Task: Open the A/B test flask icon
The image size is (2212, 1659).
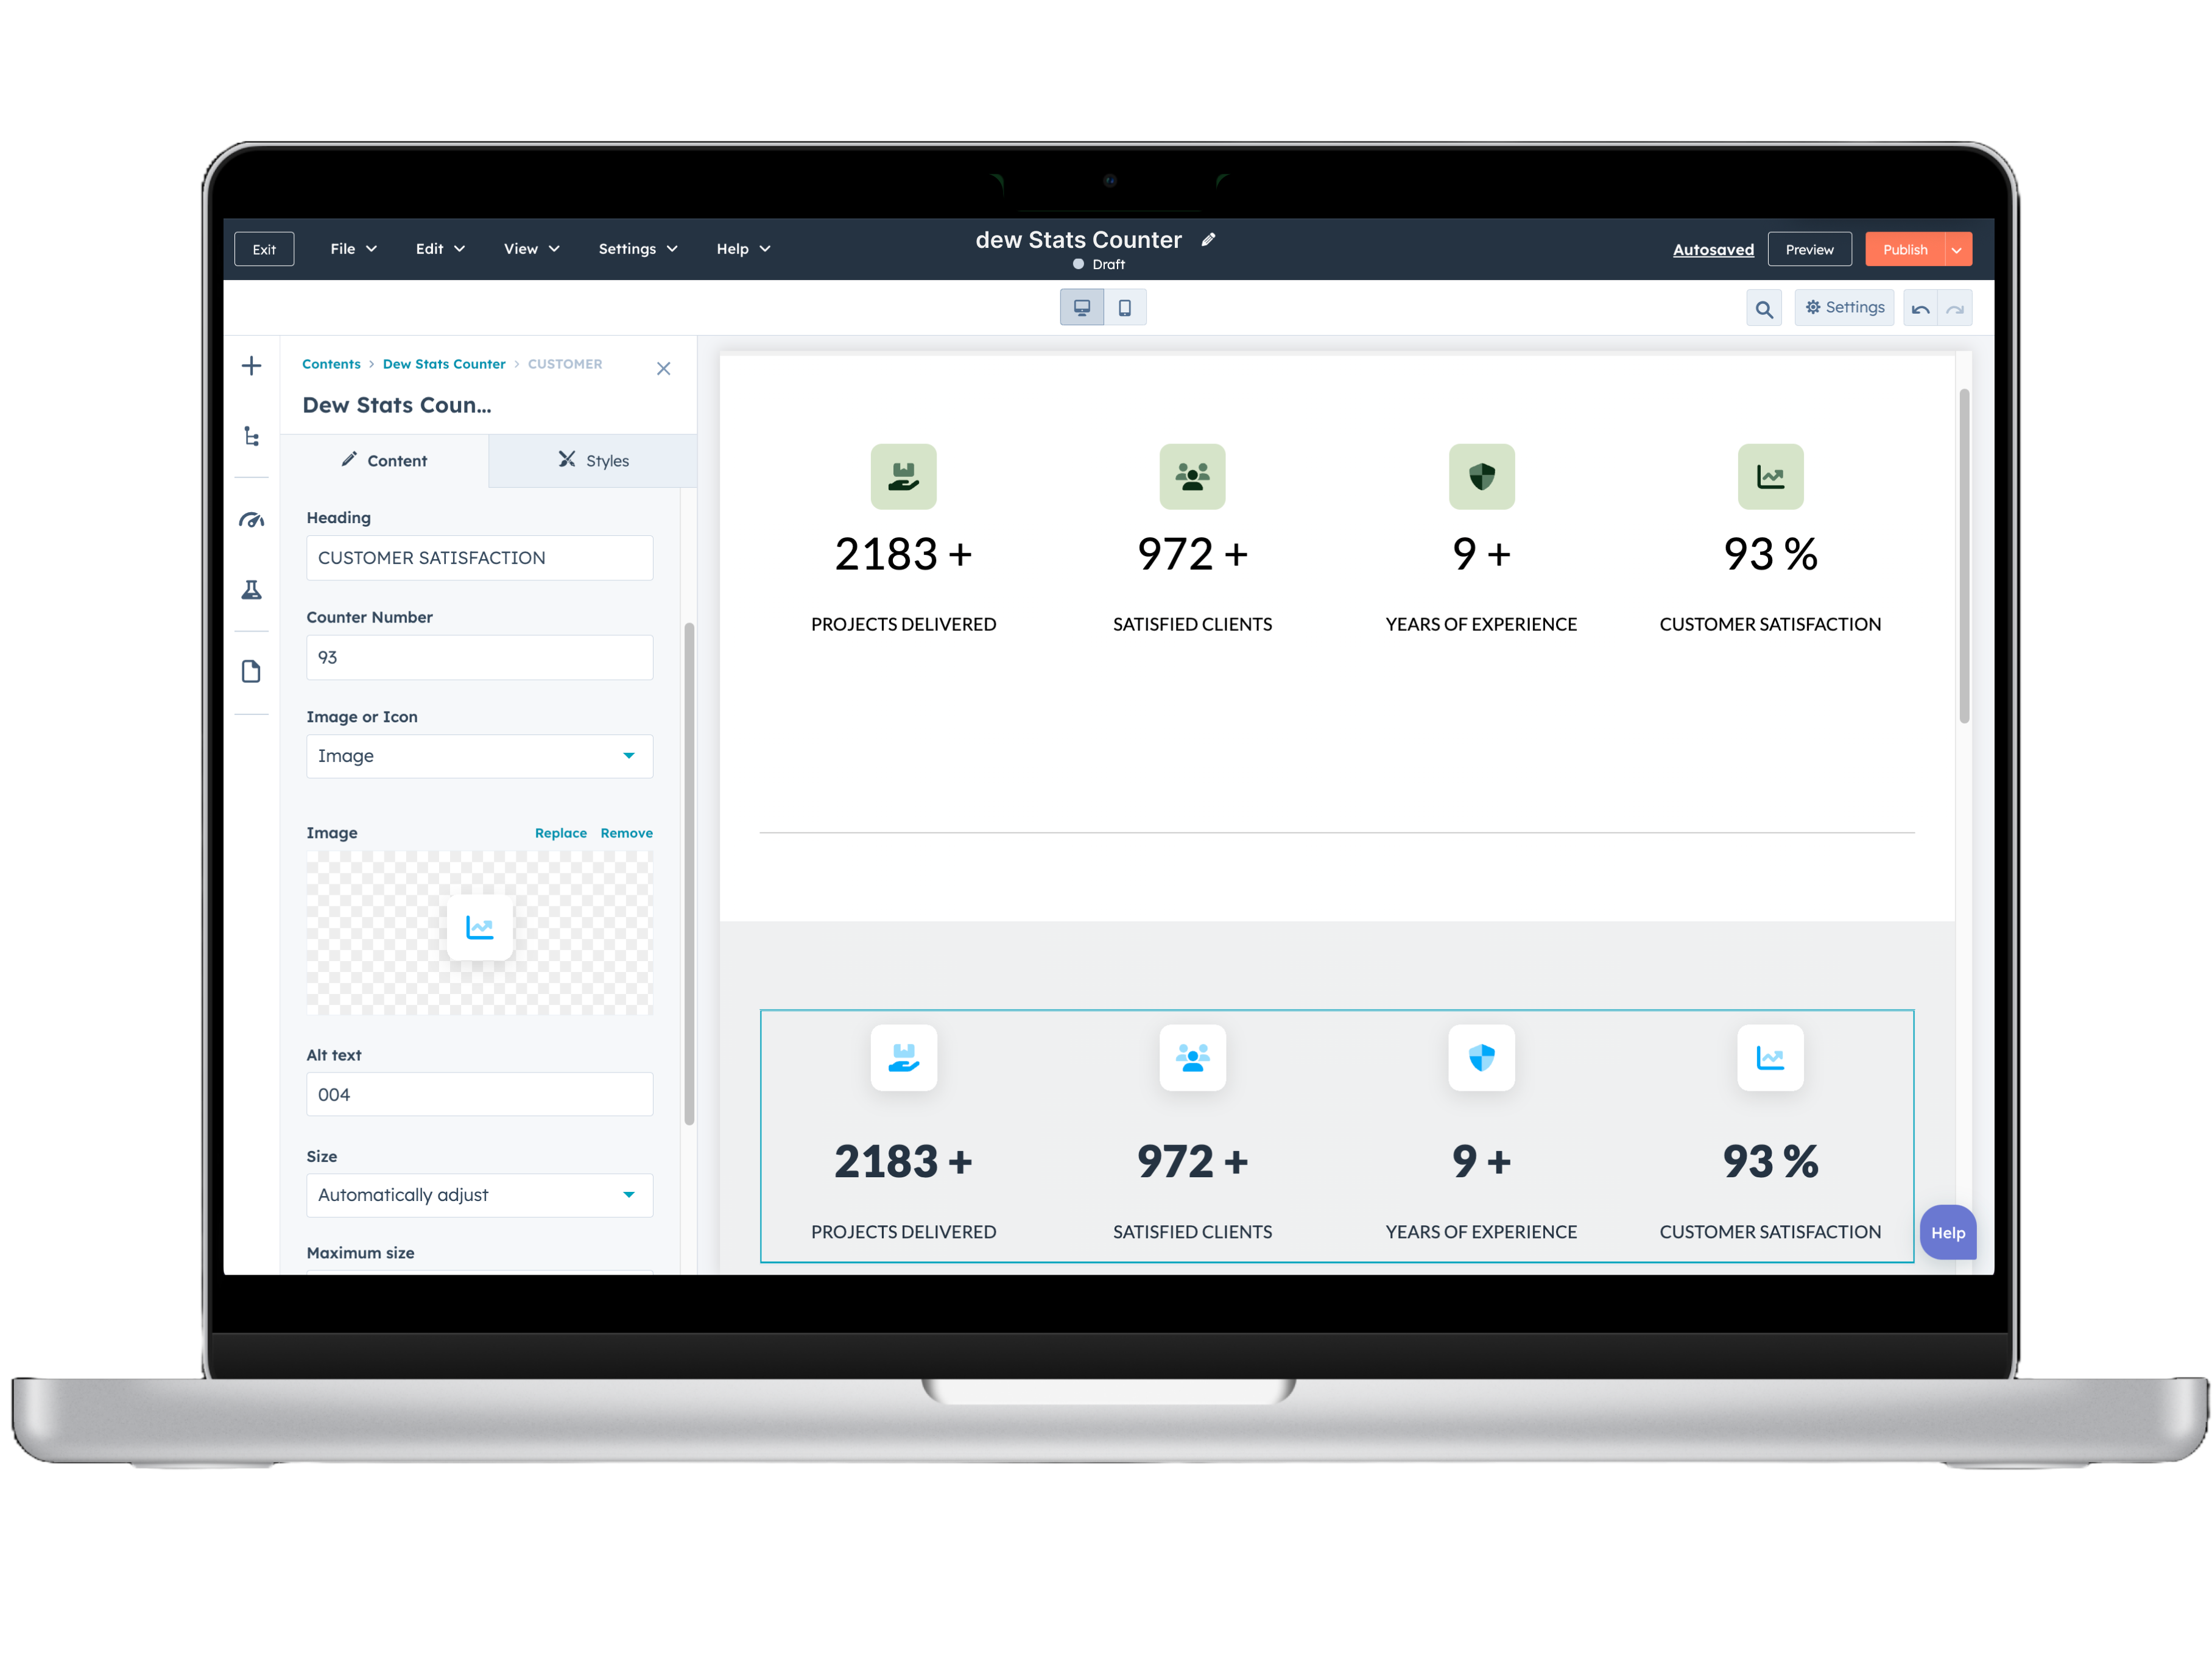Action: (252, 590)
